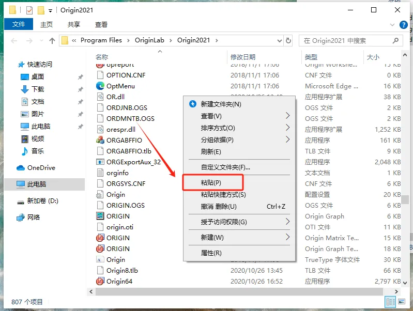Click the OptMenu Edge file icon

point(100,86)
